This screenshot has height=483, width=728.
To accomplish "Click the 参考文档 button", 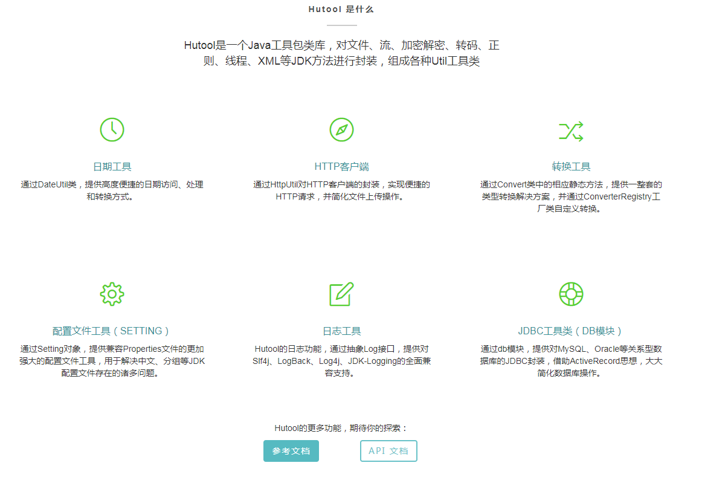I will coord(291,451).
